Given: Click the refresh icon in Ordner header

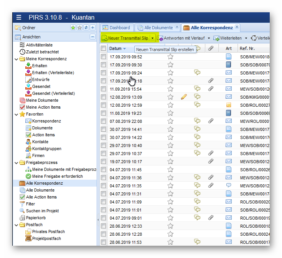Looking at the screenshot, I should click(x=86, y=28).
